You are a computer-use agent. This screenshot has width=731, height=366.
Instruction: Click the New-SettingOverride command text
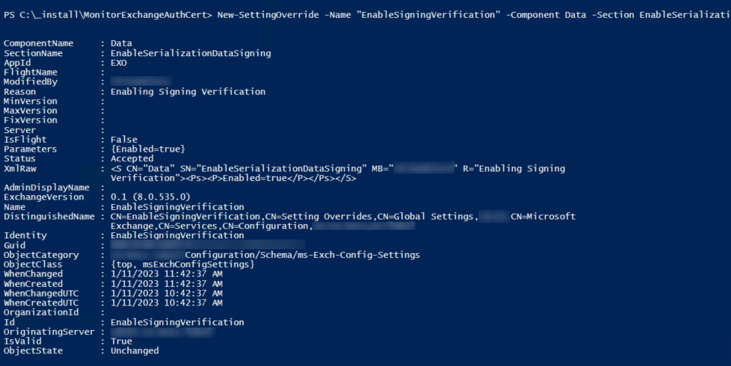coord(268,15)
